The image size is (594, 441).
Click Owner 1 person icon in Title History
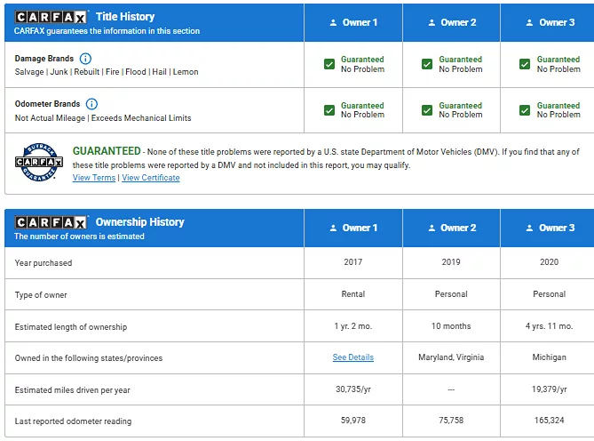pyautogui.click(x=333, y=22)
